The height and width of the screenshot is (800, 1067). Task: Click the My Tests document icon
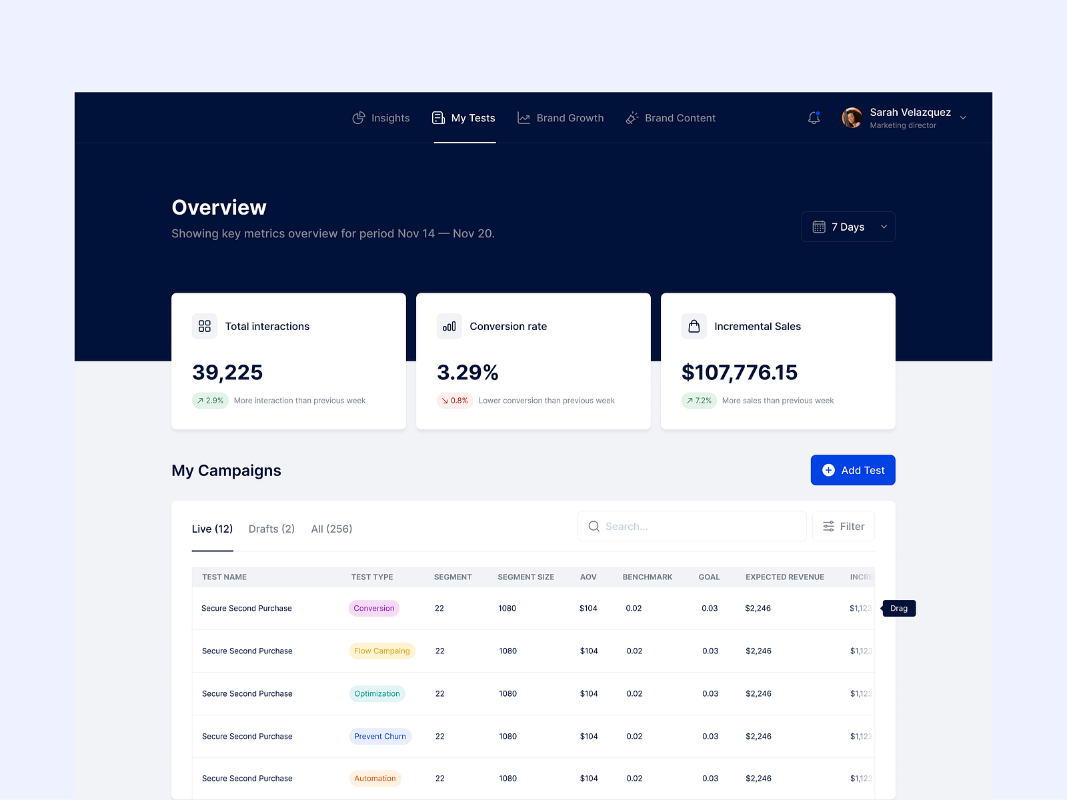[439, 117]
